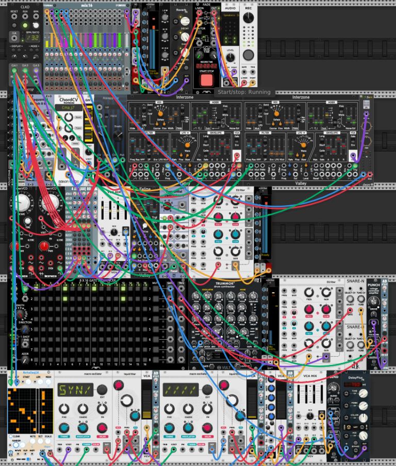Viewport: 396px width, 466px height.
Task: Click pink COLOR knob on first macro oscillator
Action: coord(102,428)
